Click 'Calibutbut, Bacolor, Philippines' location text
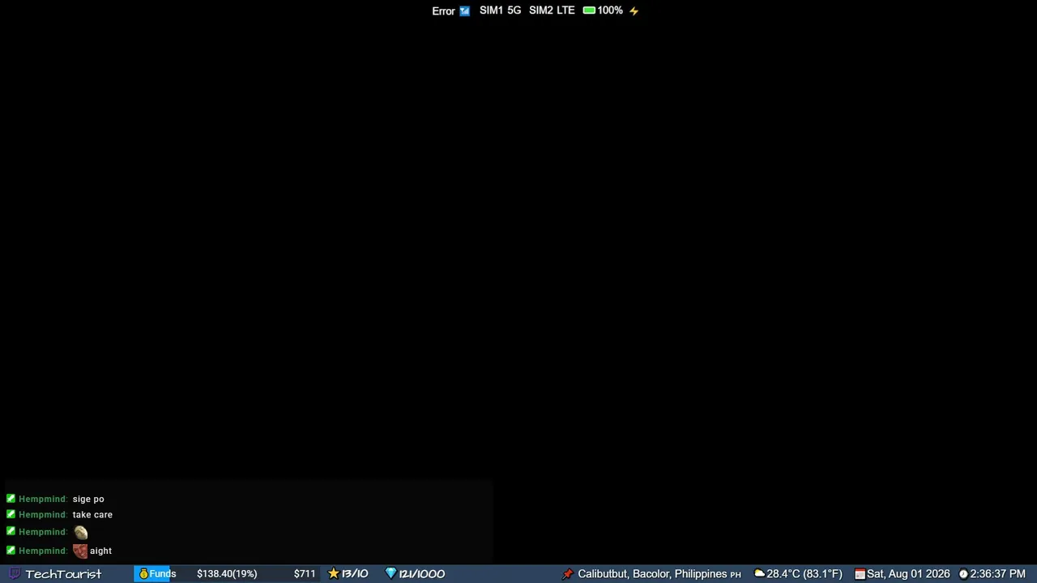Screen dimensions: 1037x583 click(x=652, y=574)
